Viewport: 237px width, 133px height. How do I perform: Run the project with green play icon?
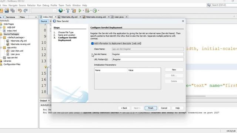[80, 11]
